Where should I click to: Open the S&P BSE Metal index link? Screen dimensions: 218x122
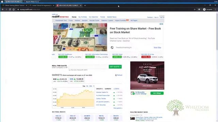click(x=117, y=54)
